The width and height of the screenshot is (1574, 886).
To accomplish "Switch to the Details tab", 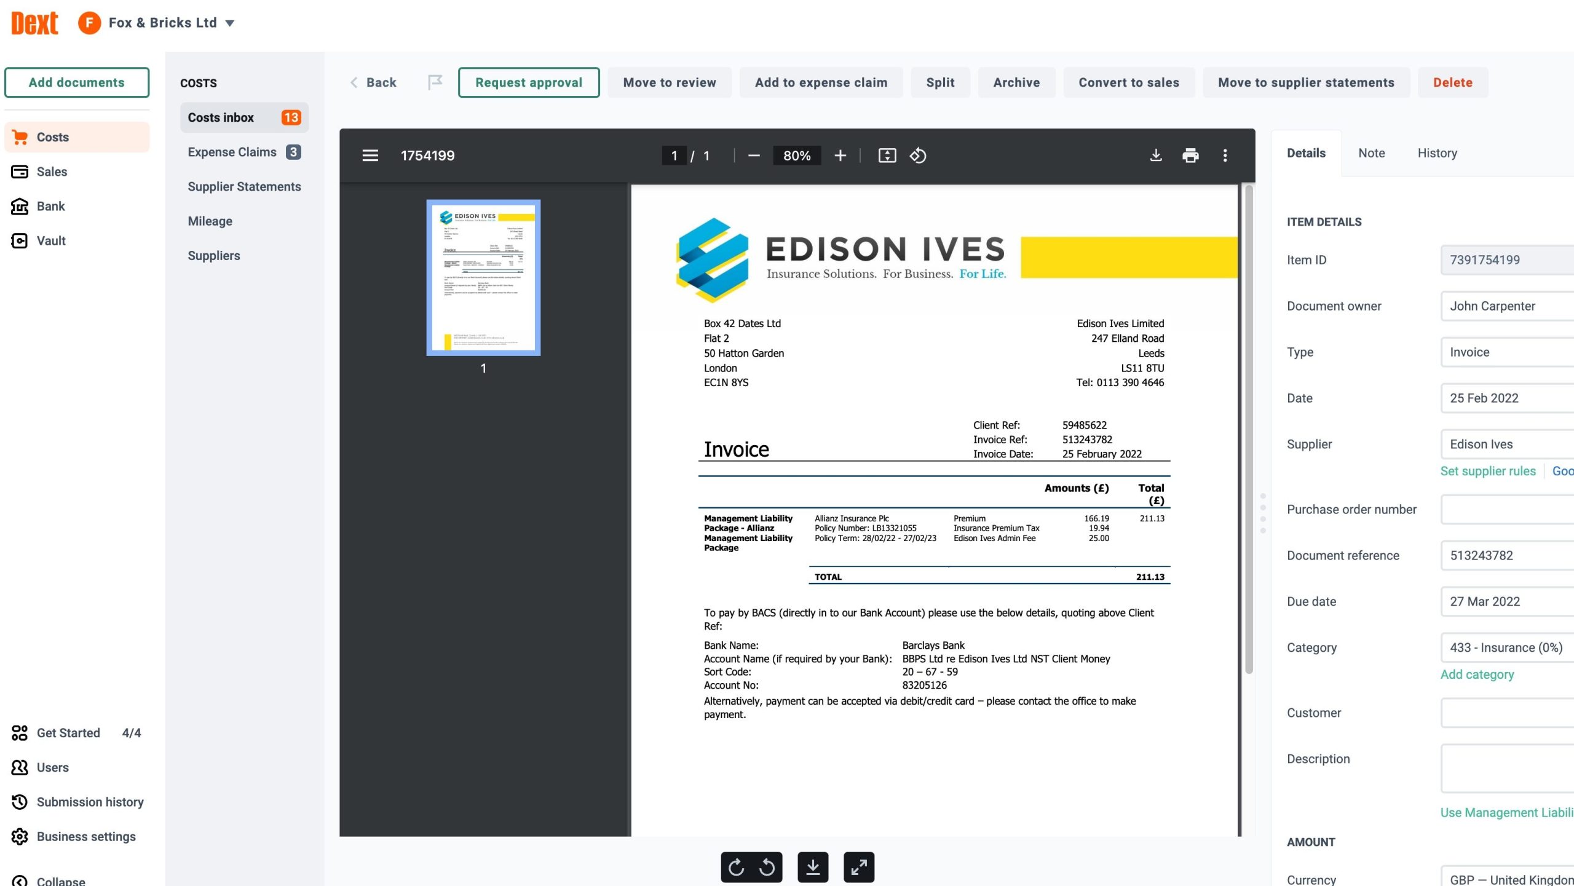I will (x=1306, y=153).
